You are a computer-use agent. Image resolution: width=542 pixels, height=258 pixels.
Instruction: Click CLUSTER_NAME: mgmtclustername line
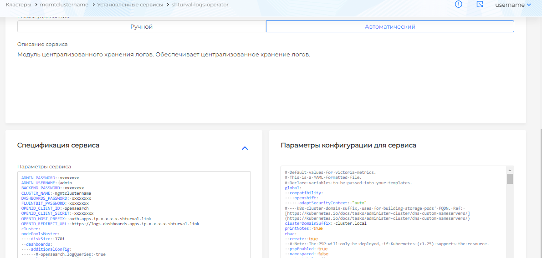click(56, 193)
